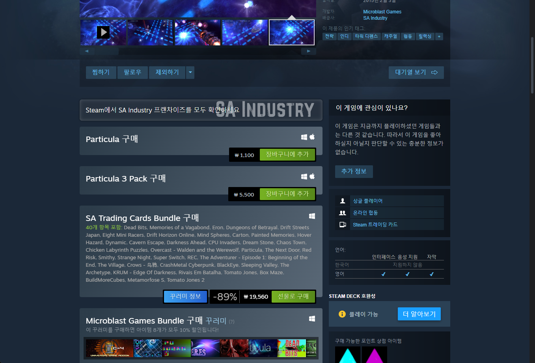This screenshot has height=363, width=535.
Task: Open the Dead Bits bundle image
Action: tap(292, 348)
